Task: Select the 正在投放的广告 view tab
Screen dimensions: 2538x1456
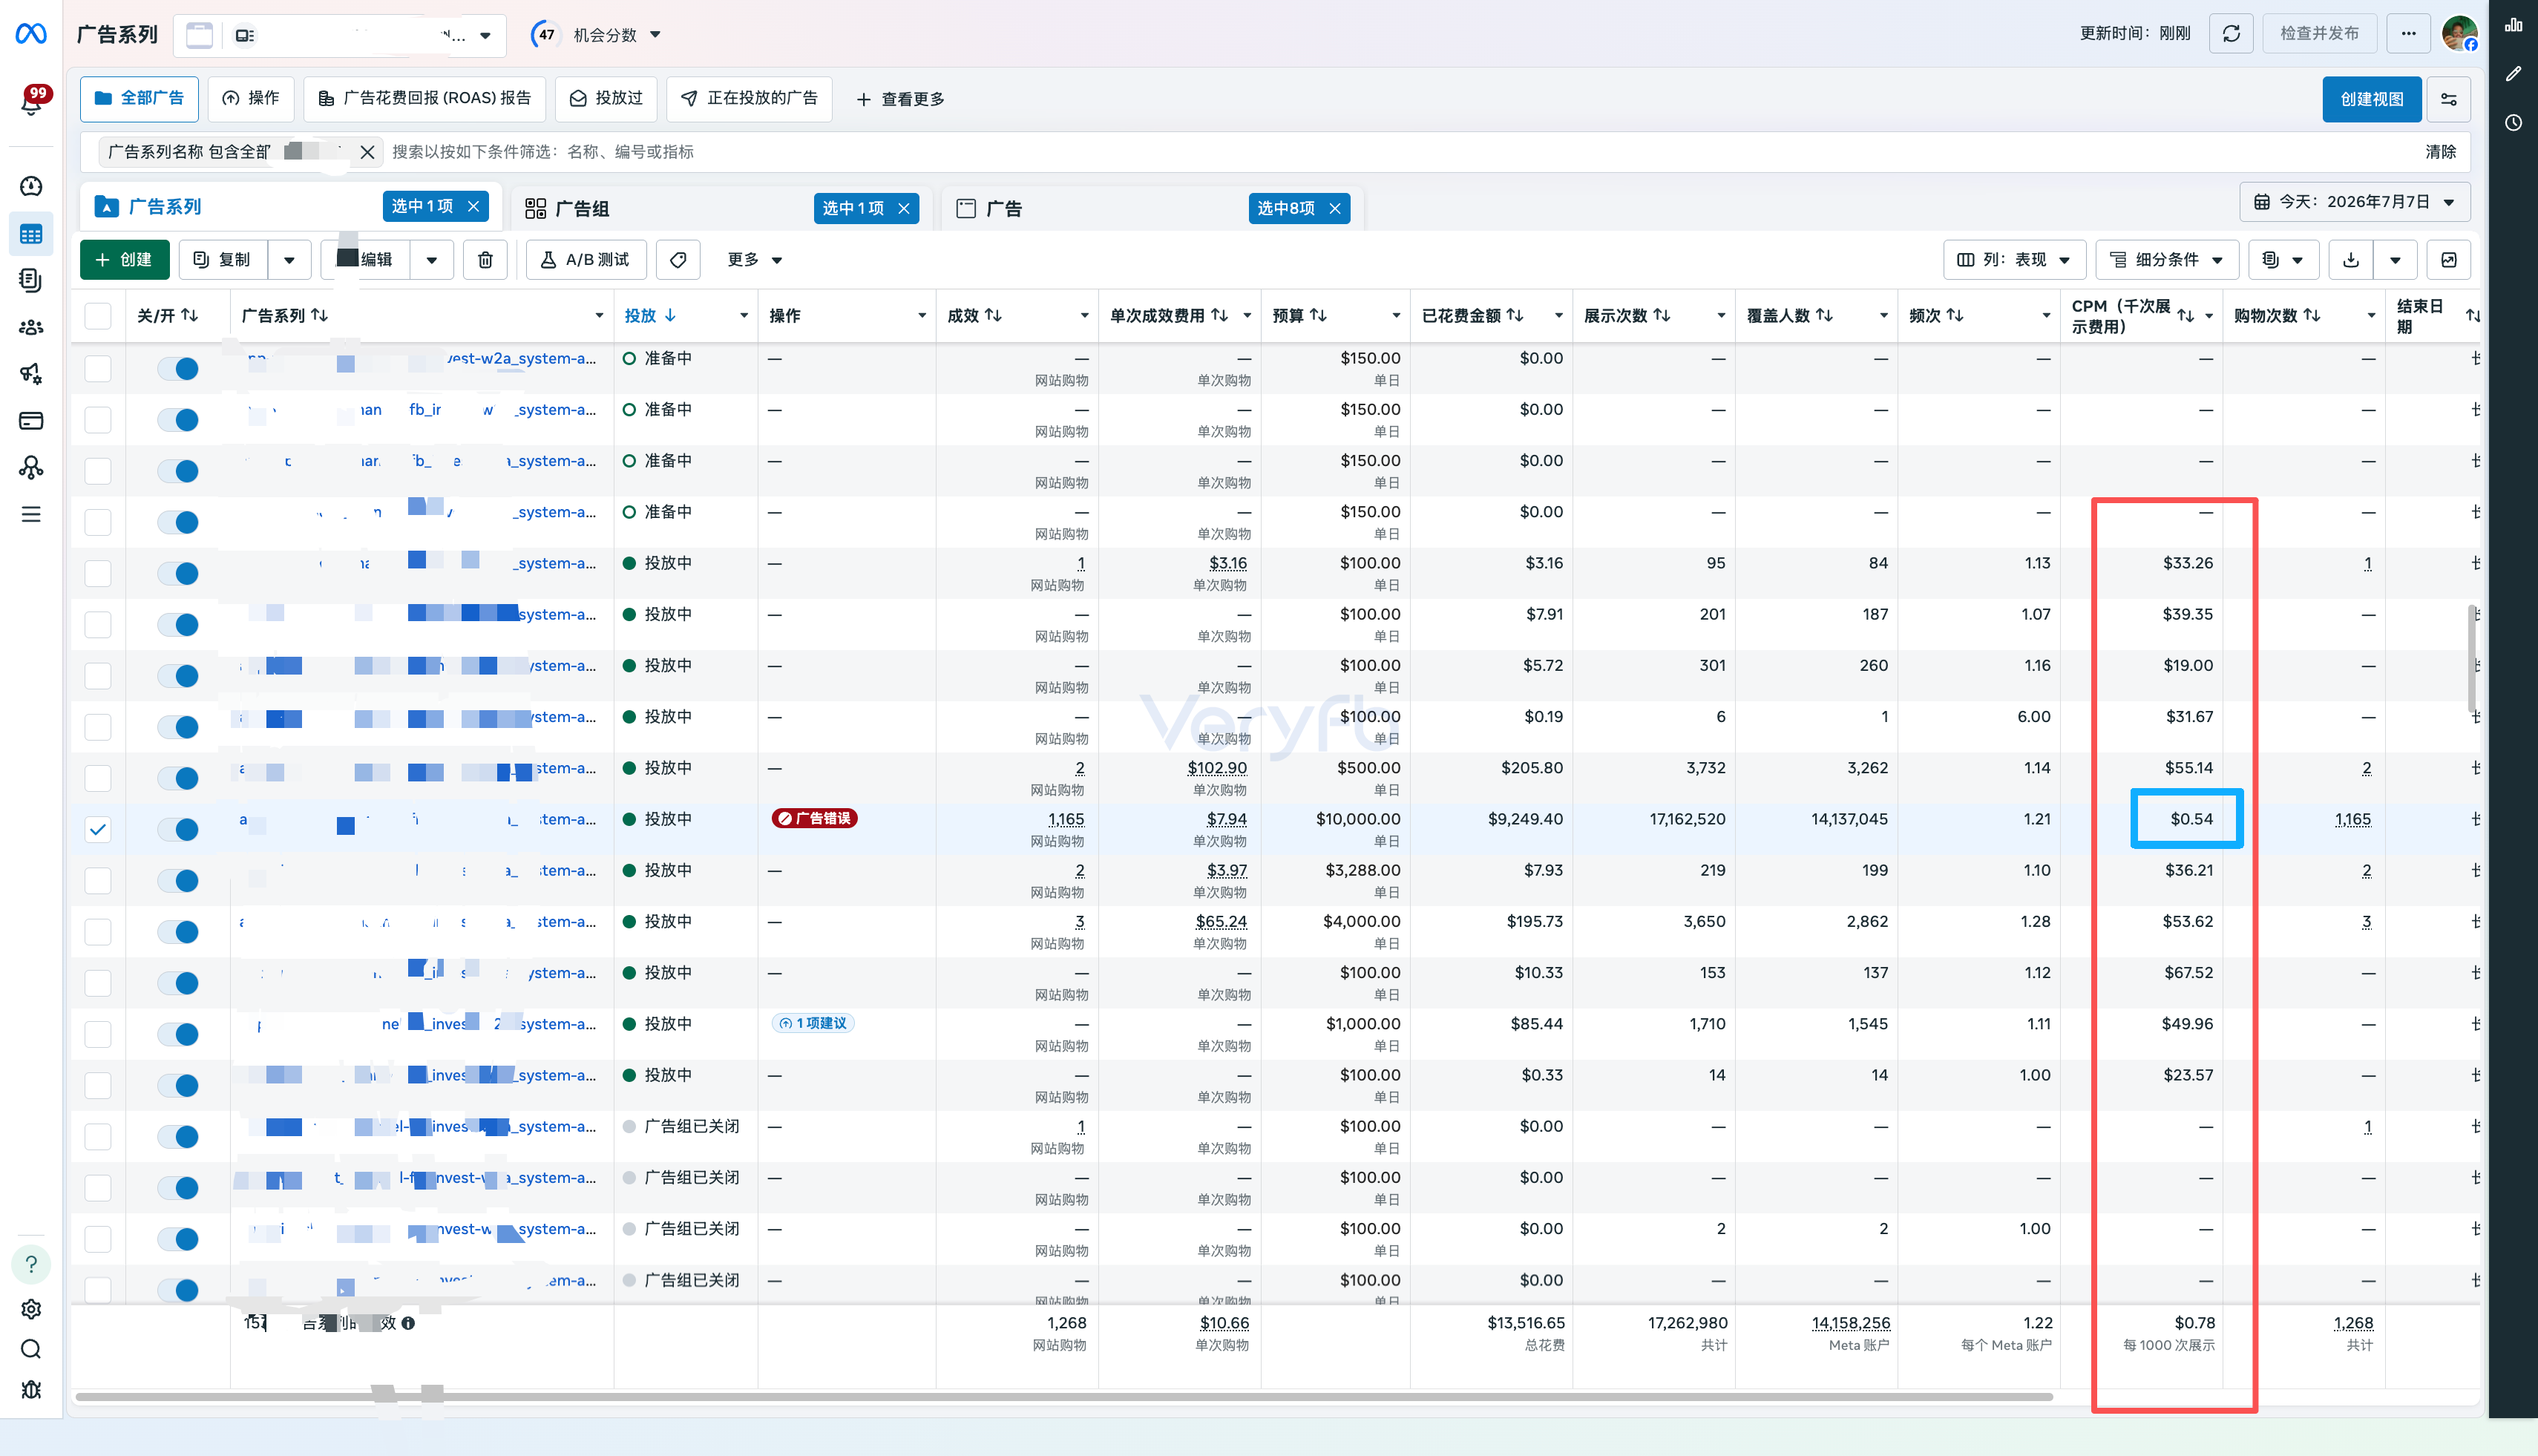Action: [749, 98]
